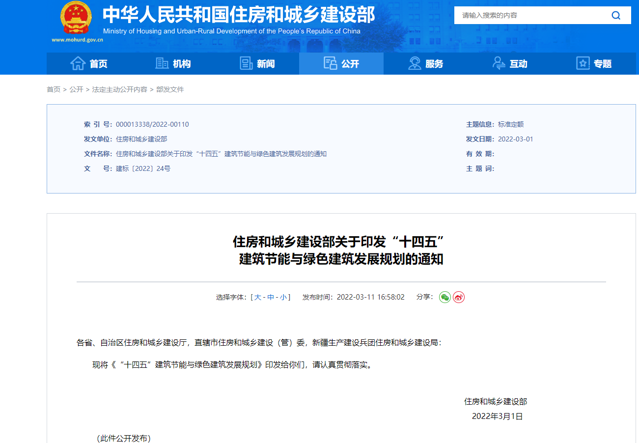Select medium font size 中
Viewport: 639px width, 443px height.
coord(271,297)
